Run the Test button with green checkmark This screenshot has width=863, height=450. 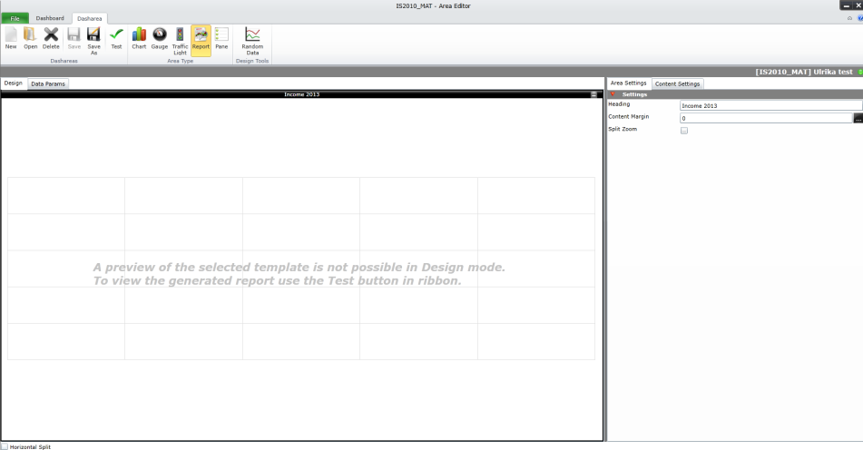(116, 39)
